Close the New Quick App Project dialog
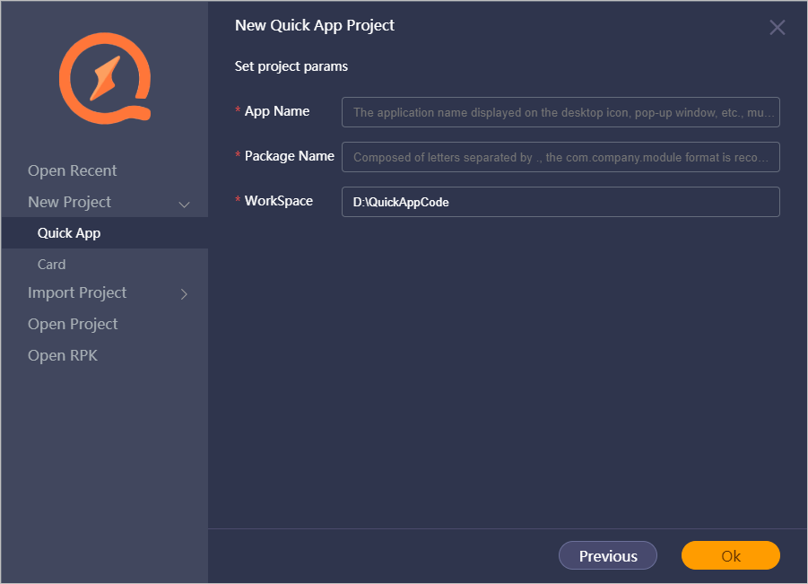808x584 pixels. 778,27
